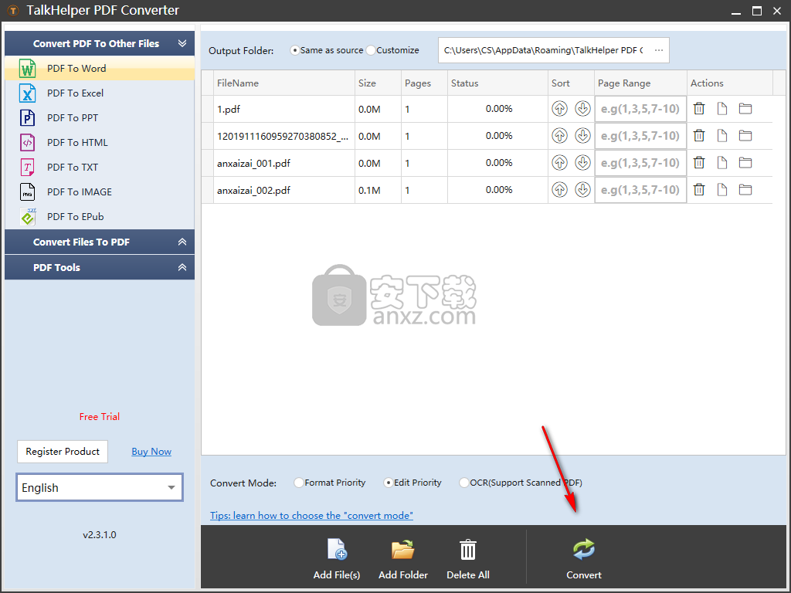
Task: Click the FileName column header
Action: (284, 83)
